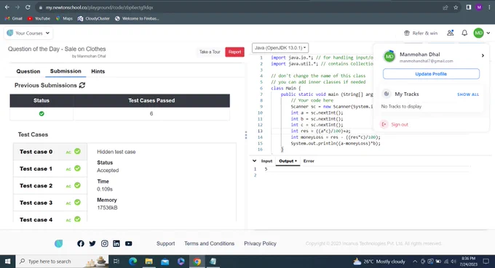495x268 pixels.
Task: Open the YouTube footer icon
Action: coord(129,243)
